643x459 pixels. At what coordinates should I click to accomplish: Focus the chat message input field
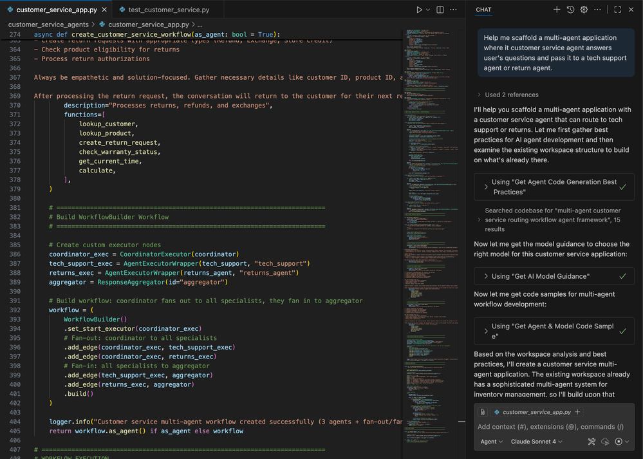coord(550,427)
